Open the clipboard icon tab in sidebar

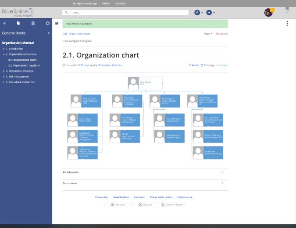click(x=33, y=23)
